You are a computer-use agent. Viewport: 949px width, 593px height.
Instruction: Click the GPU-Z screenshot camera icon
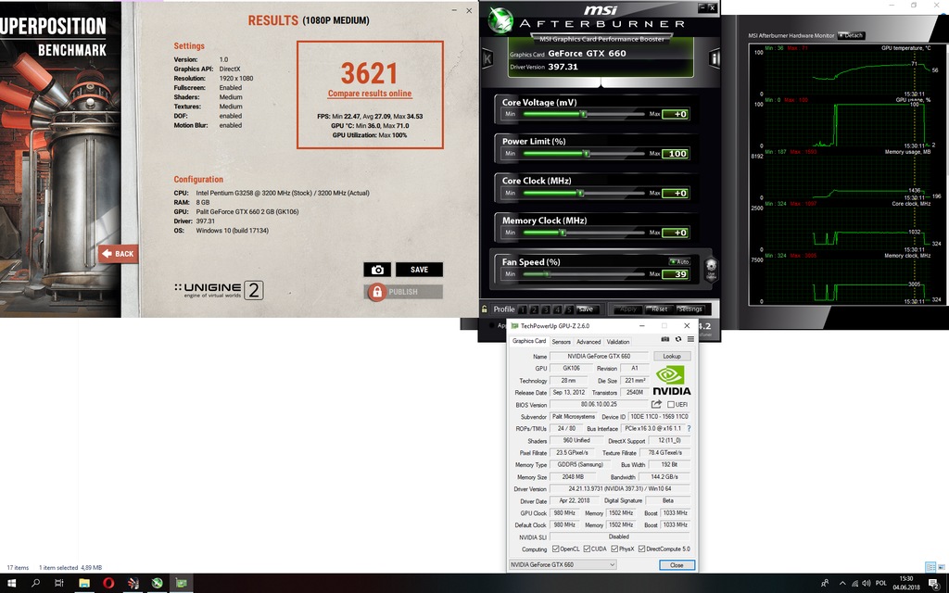tap(665, 339)
